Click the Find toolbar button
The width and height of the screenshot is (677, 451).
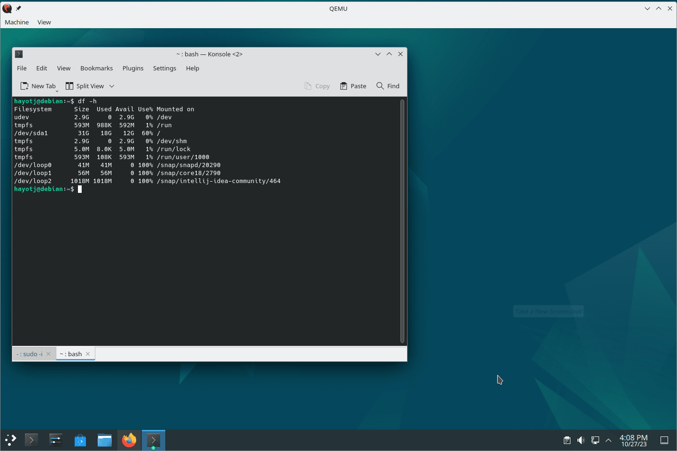pos(388,86)
